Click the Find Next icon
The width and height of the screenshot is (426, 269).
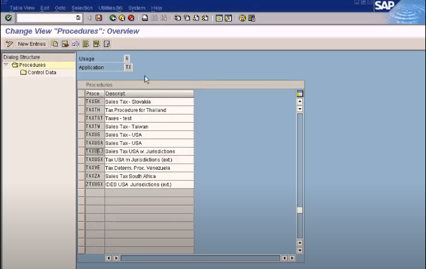[x=164, y=18]
